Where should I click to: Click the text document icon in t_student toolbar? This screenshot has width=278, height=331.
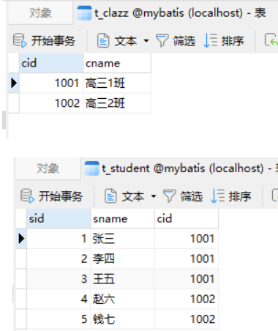(x=110, y=196)
